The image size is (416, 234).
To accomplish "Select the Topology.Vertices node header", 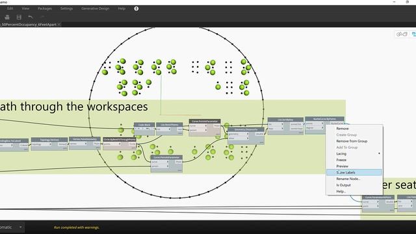I will tap(49, 140).
